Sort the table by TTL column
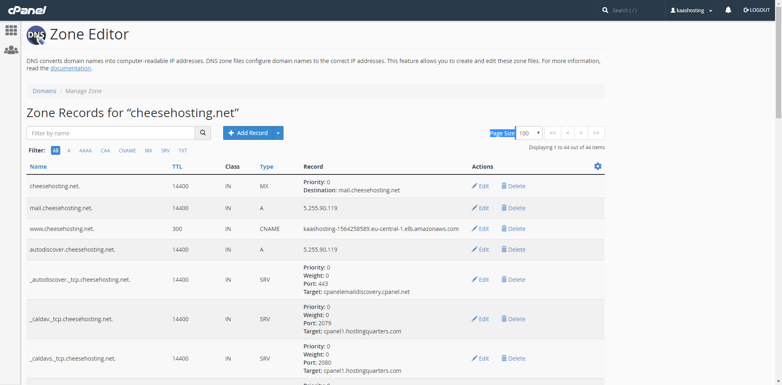 pyautogui.click(x=177, y=167)
